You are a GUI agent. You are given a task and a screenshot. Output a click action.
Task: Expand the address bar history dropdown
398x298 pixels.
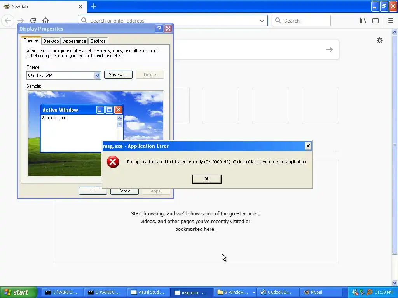point(262,21)
